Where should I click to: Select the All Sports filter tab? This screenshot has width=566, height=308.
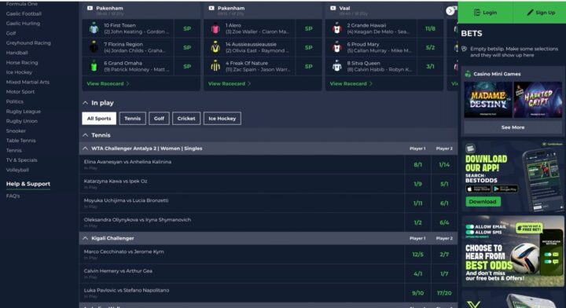(99, 119)
